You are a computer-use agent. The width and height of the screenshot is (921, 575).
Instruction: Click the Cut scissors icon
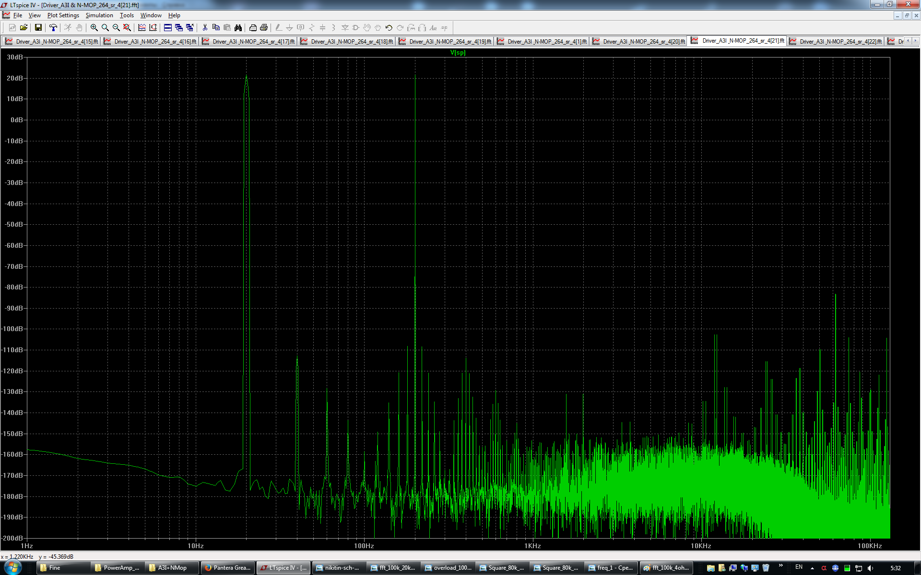tap(205, 28)
